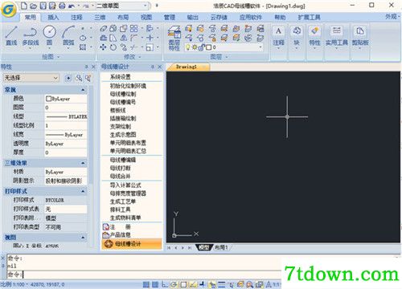Open the Clipboard (剪贴板) ribbon panel

[360, 36]
